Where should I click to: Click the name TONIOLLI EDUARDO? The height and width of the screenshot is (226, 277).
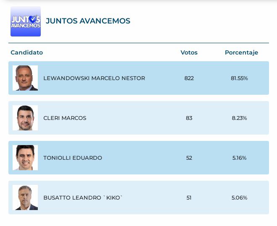73,158
